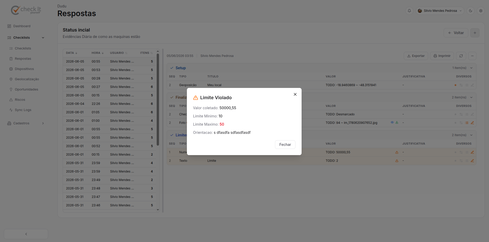The image size is (489, 242).
Task: Select the 2026-06-05 00:53 response row
Action: pyautogui.click(x=109, y=70)
